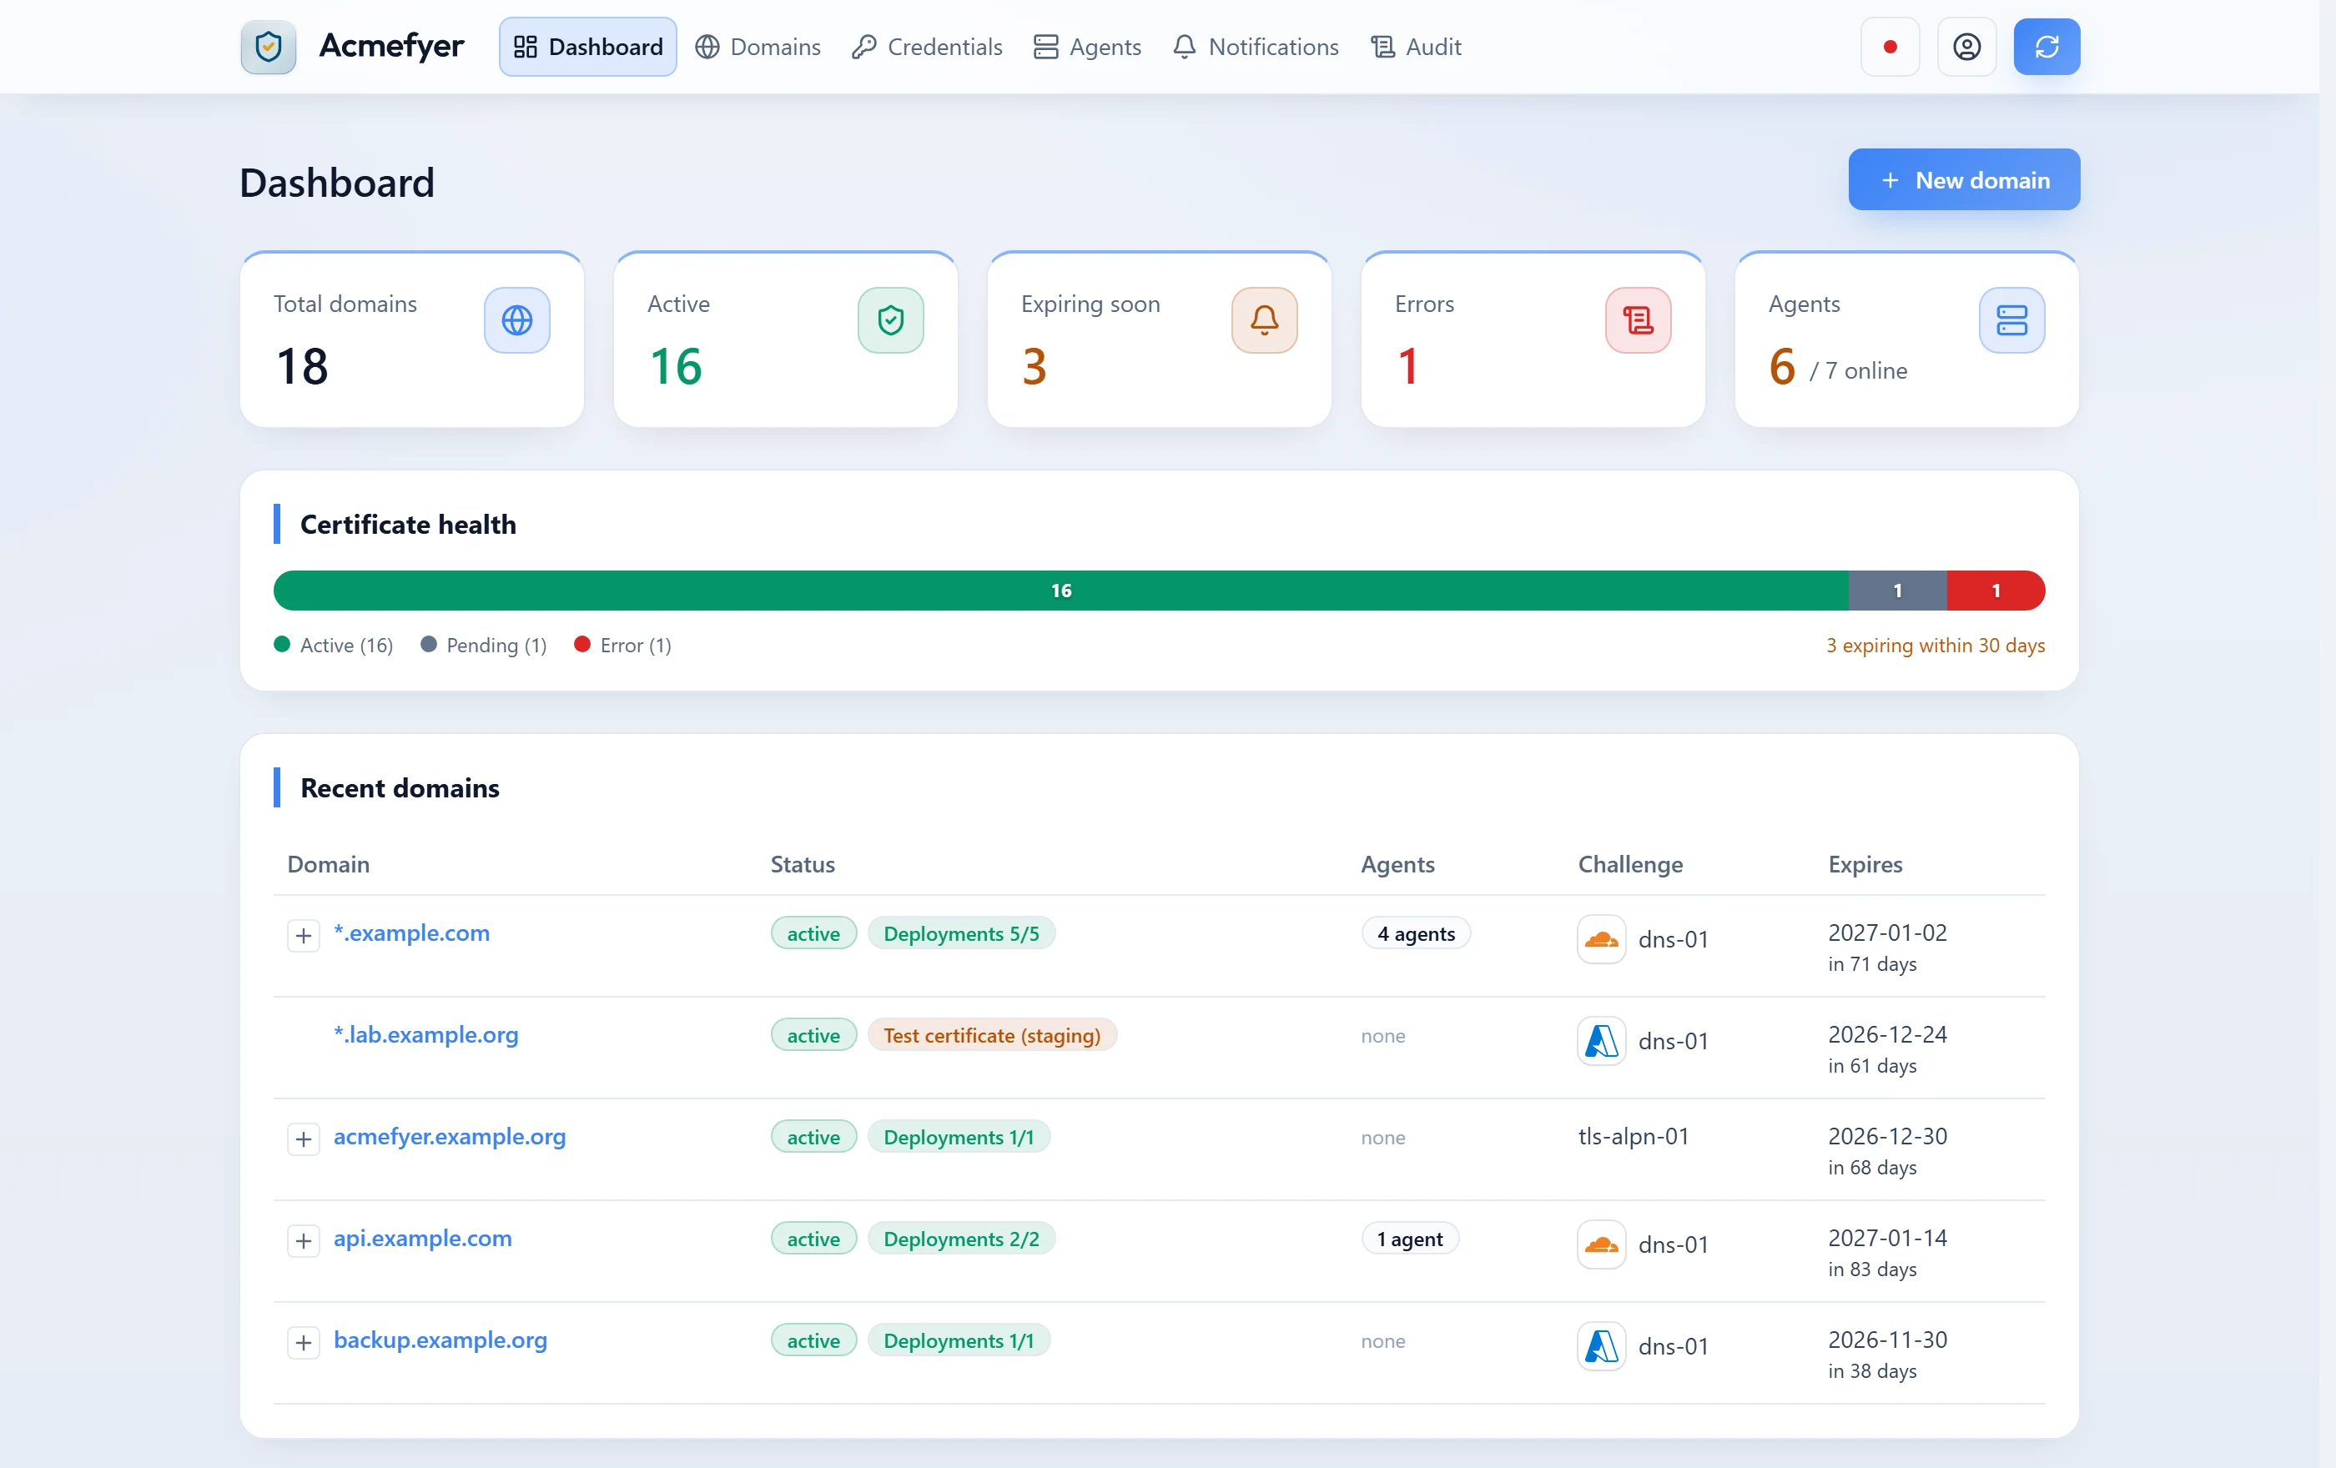Click Cloudflare icon in *.example.com row
Viewport: 2336px width, 1468px height.
pos(1602,938)
